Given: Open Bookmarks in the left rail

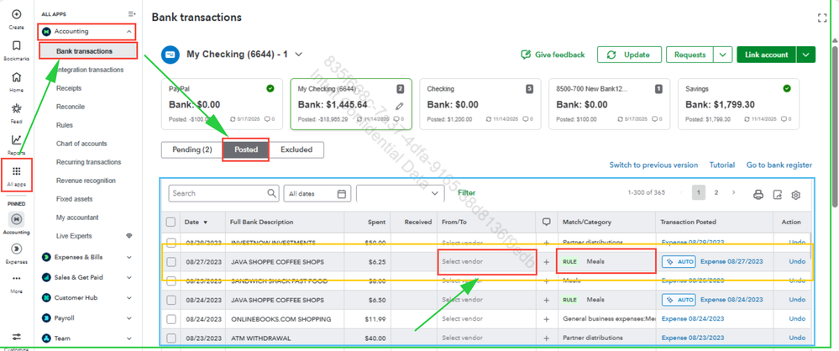Looking at the screenshot, I should click(16, 46).
